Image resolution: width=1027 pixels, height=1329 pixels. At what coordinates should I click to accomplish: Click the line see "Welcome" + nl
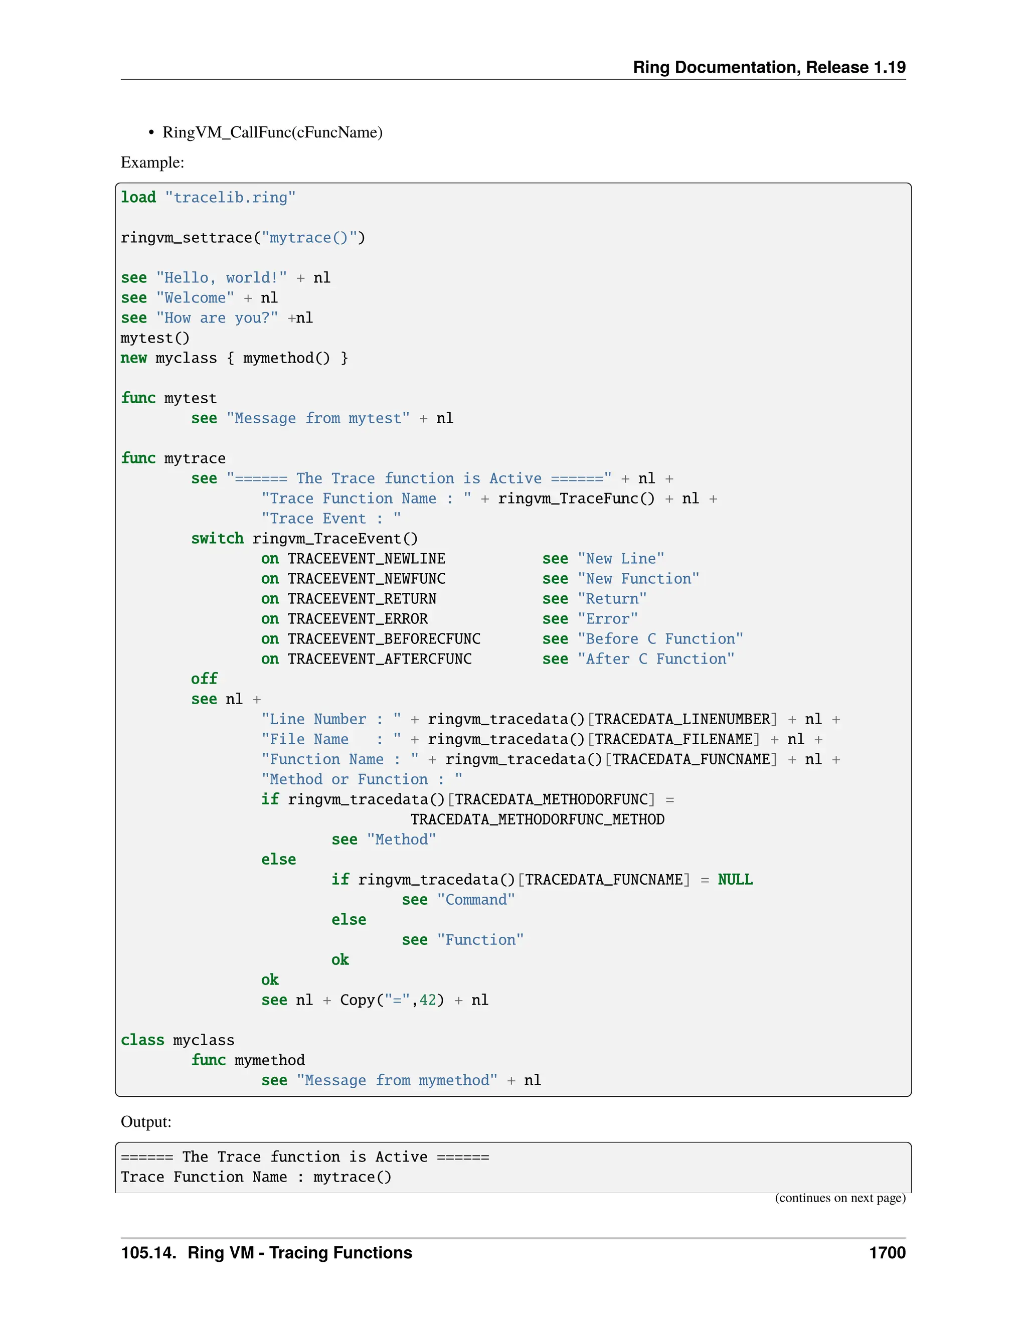click(x=200, y=297)
